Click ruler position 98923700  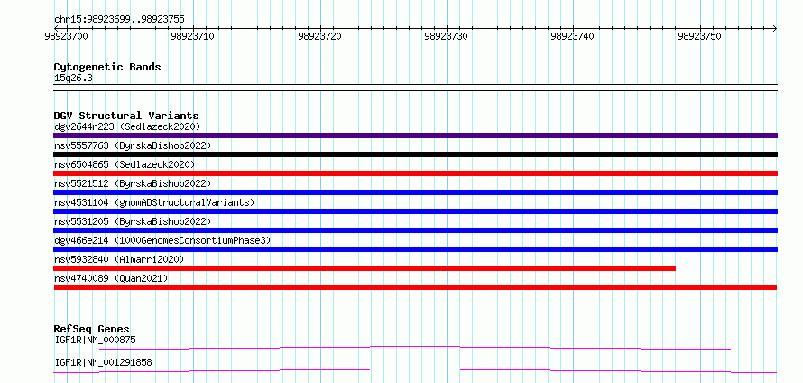pos(66,36)
